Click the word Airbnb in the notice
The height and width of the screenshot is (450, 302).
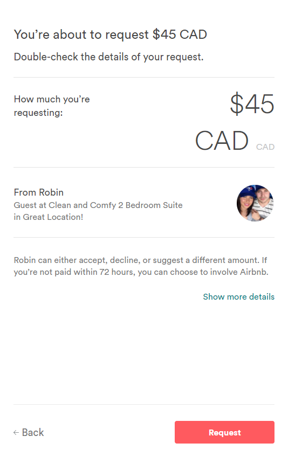(254, 272)
